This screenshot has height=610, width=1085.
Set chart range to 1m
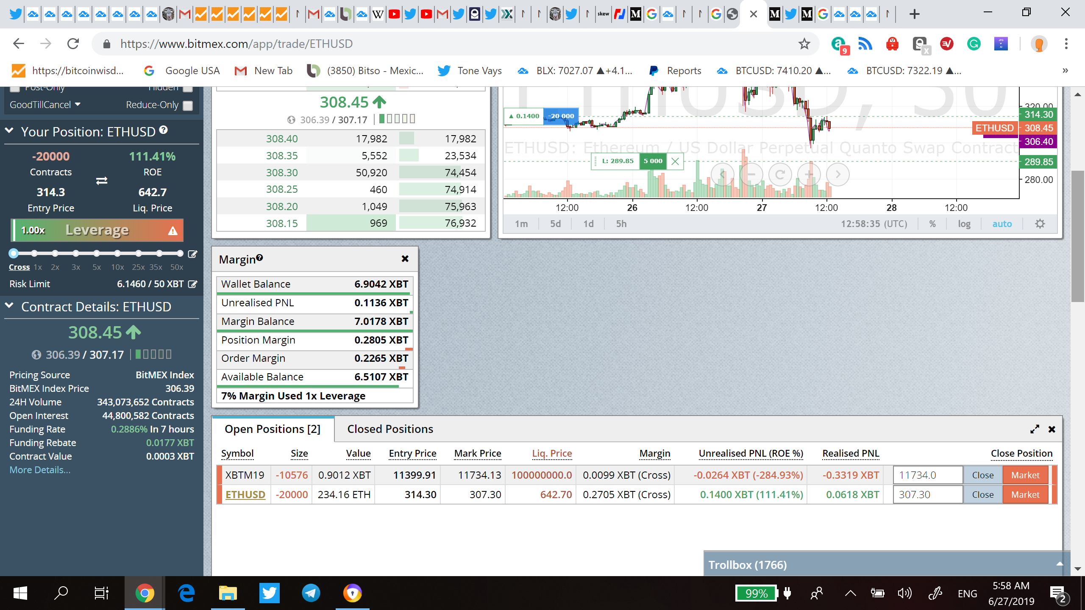click(521, 224)
